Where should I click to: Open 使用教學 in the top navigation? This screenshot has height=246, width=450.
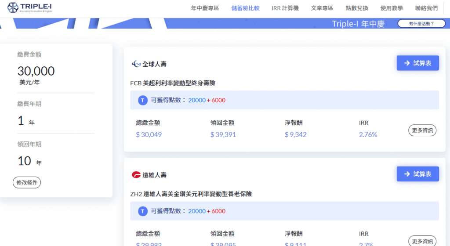tap(392, 8)
